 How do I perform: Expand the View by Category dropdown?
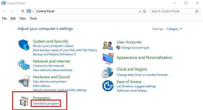pyautogui.click(x=174, y=29)
